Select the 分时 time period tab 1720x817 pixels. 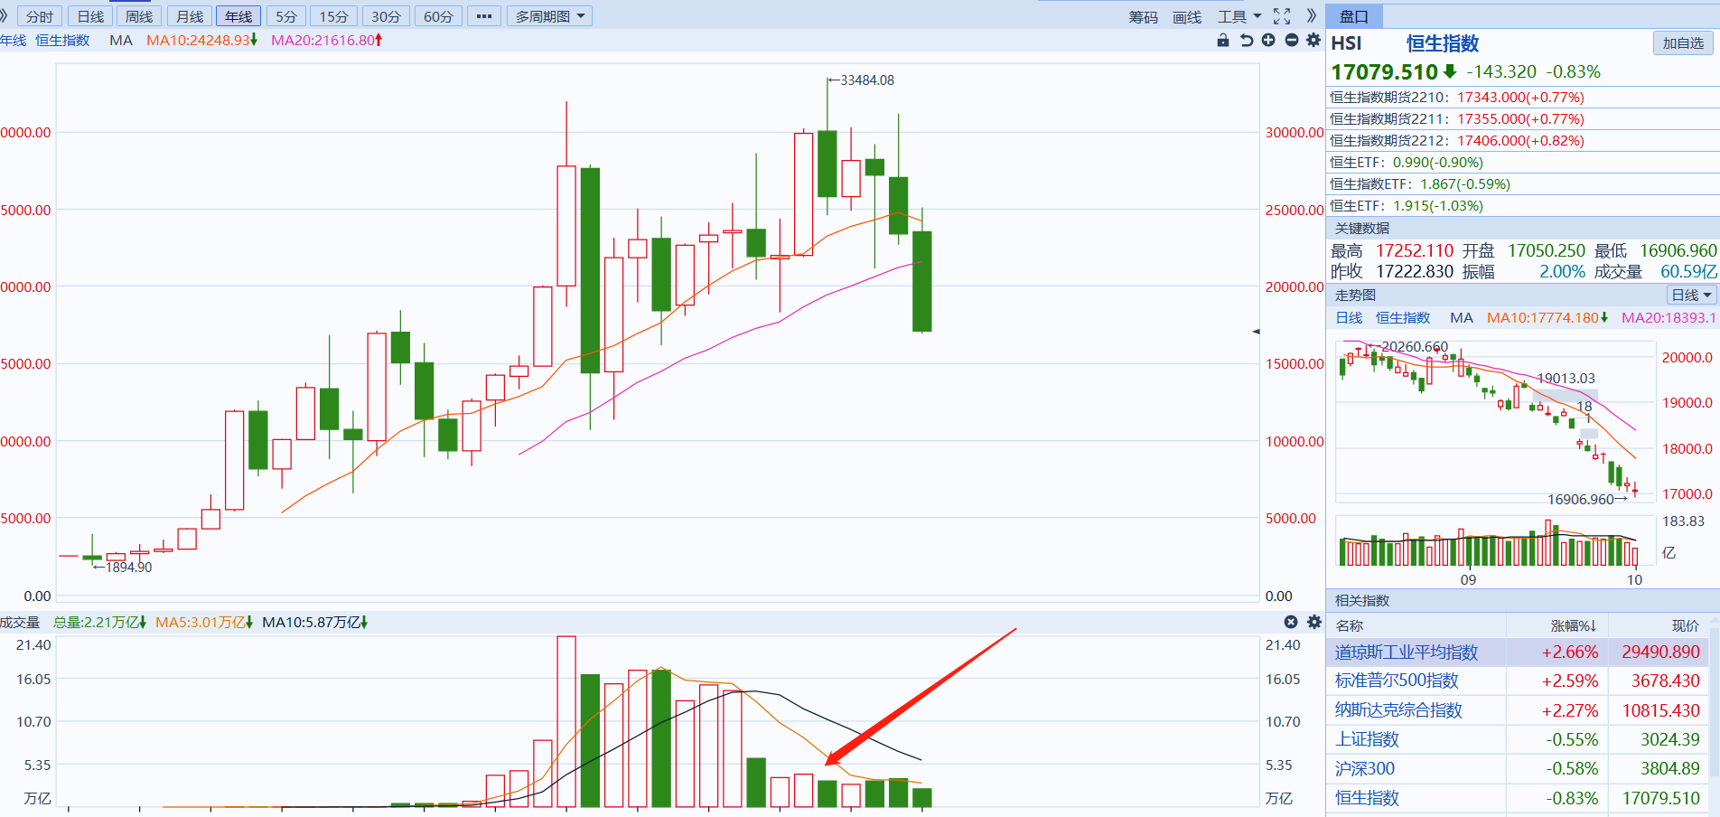40,16
